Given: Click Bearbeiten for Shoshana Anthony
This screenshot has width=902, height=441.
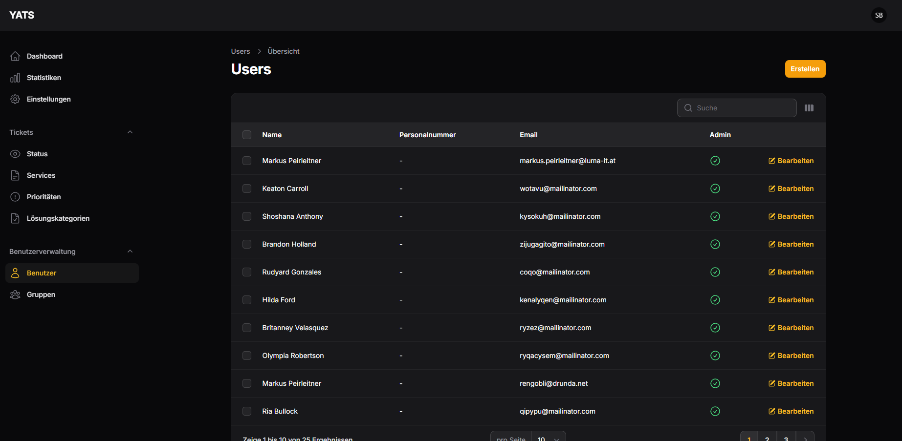Looking at the screenshot, I should pos(791,216).
